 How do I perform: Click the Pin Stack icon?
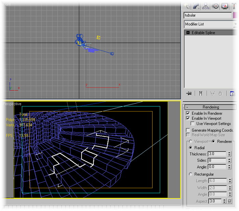[189, 93]
